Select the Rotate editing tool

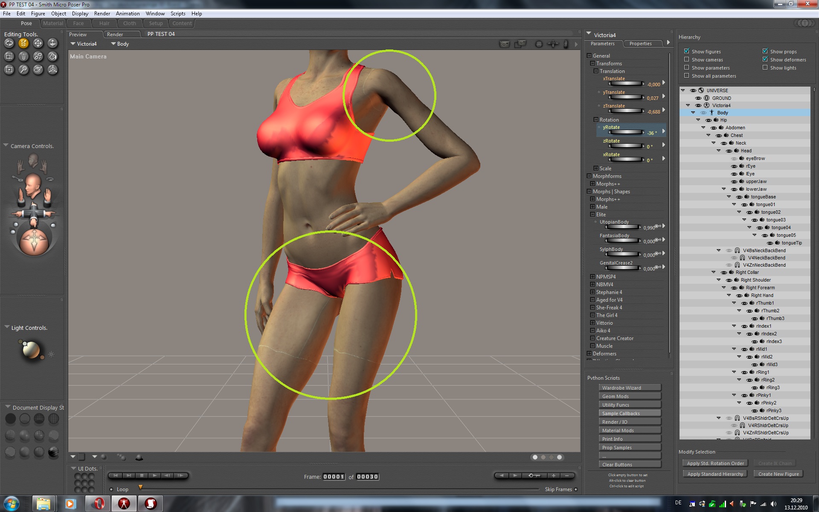9,43
